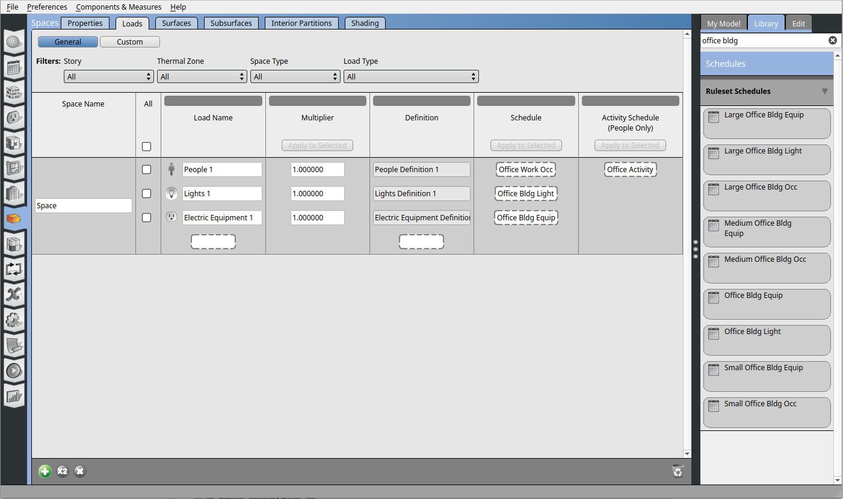Open the Constructions brick wall icon in sidebar
This screenshot has height=499, width=843.
pos(14,92)
